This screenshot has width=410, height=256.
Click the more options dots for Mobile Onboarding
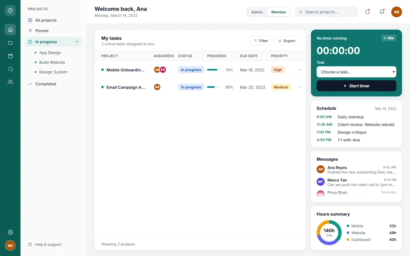300,70
